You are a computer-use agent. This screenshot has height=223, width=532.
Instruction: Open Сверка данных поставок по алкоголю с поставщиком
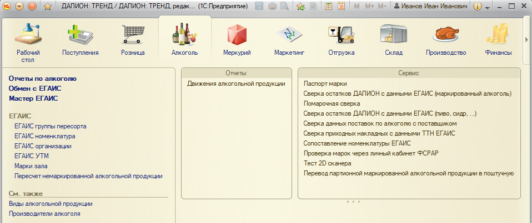(380, 123)
